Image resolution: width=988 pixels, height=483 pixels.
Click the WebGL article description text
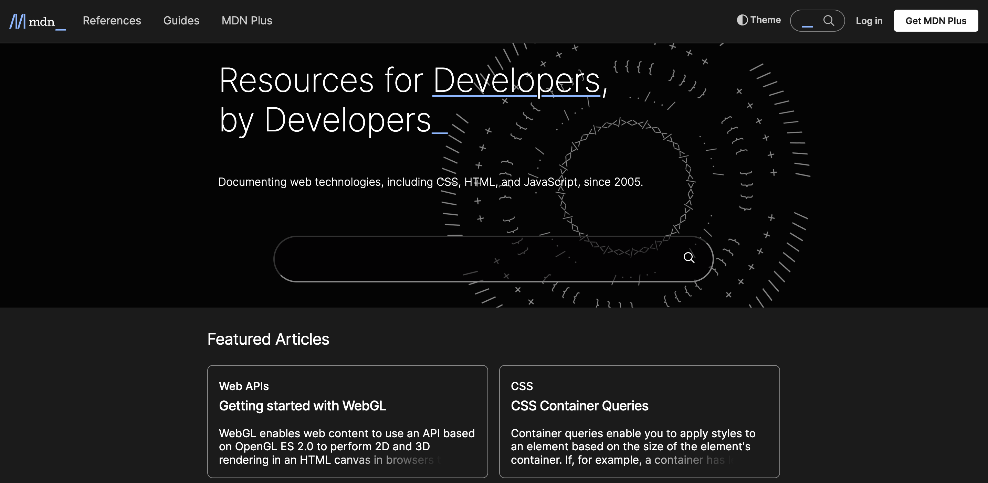[346, 447]
